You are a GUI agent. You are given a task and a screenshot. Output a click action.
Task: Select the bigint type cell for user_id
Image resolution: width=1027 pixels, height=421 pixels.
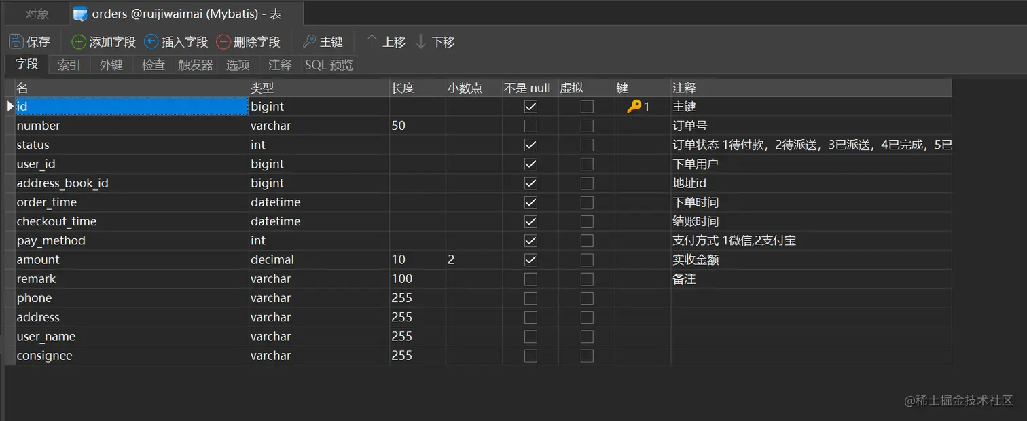click(x=319, y=164)
